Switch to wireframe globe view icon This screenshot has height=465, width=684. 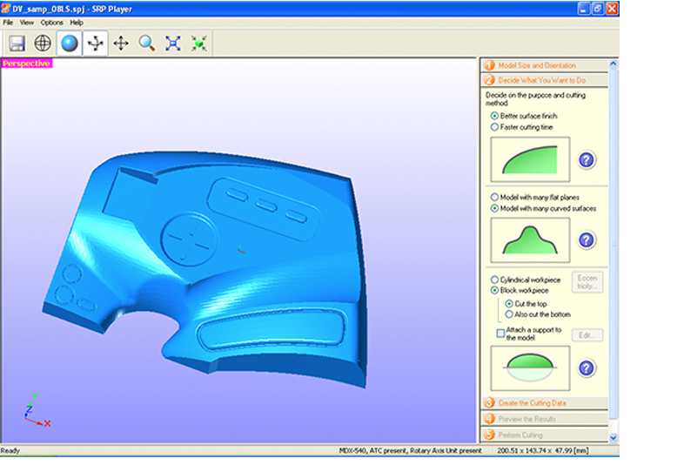pyautogui.click(x=43, y=43)
